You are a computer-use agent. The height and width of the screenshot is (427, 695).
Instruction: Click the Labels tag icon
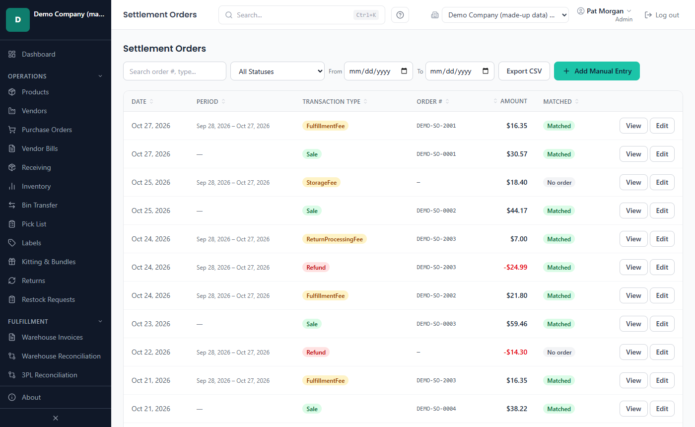[x=12, y=243]
